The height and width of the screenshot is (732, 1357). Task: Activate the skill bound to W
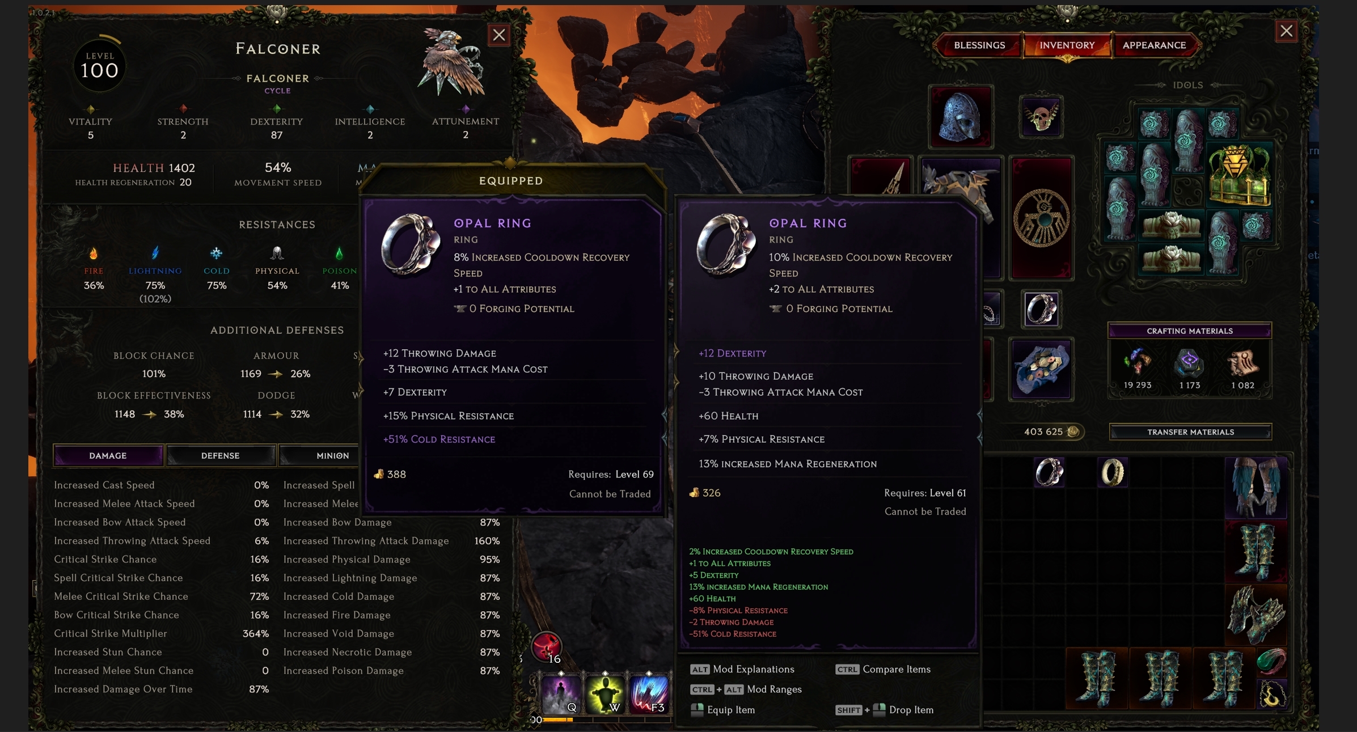[x=604, y=694]
